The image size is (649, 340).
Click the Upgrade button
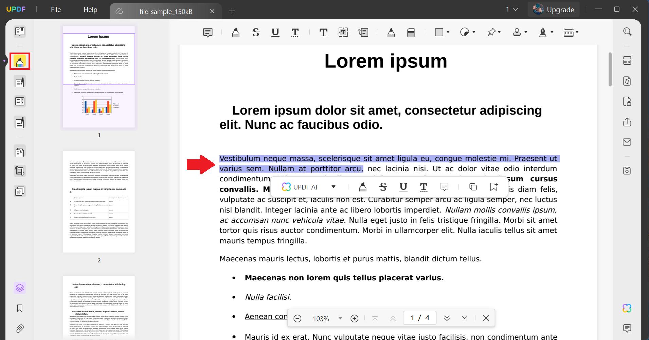[554, 9]
